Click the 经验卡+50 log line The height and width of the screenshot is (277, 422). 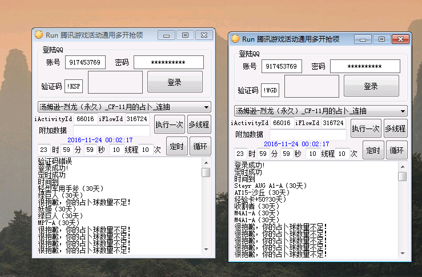(260, 199)
